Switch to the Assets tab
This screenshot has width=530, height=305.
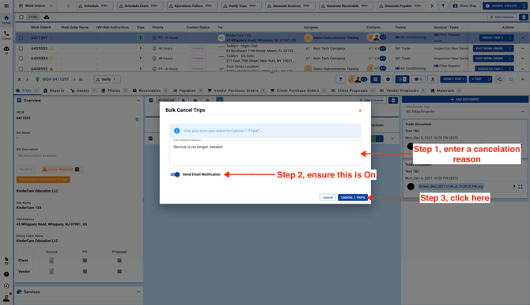[83, 91]
